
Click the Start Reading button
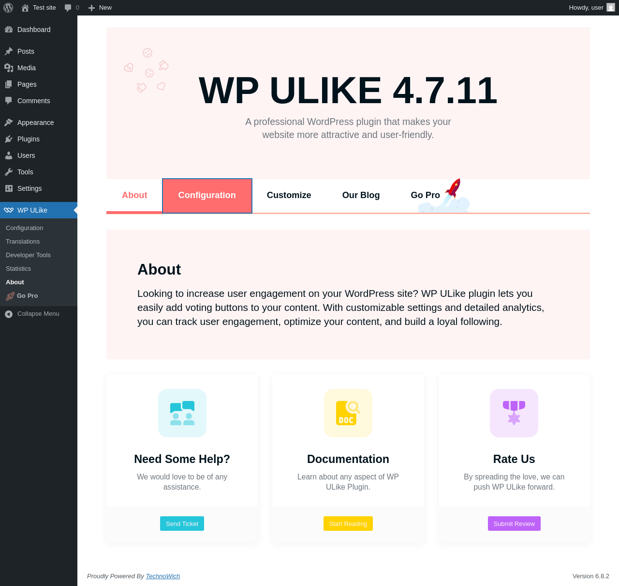point(348,524)
